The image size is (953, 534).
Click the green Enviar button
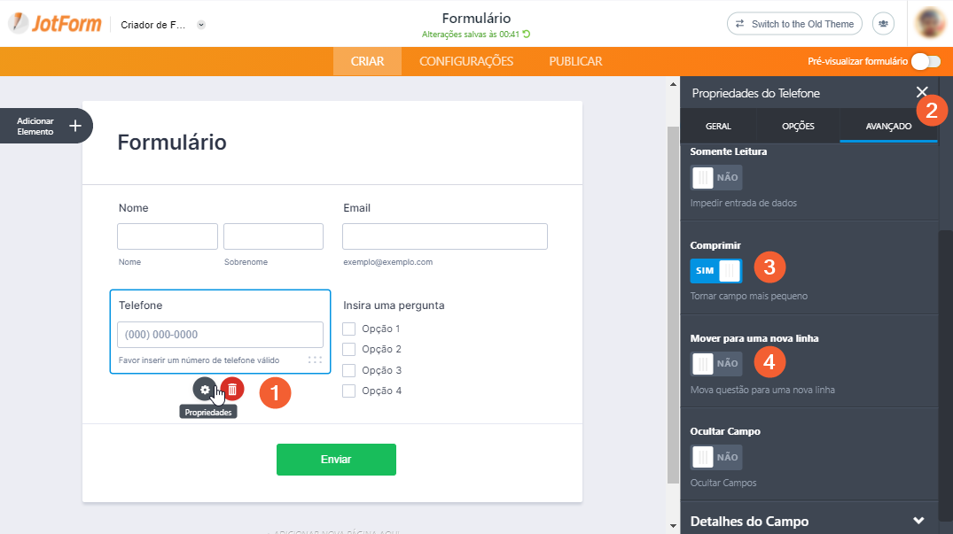[336, 460]
